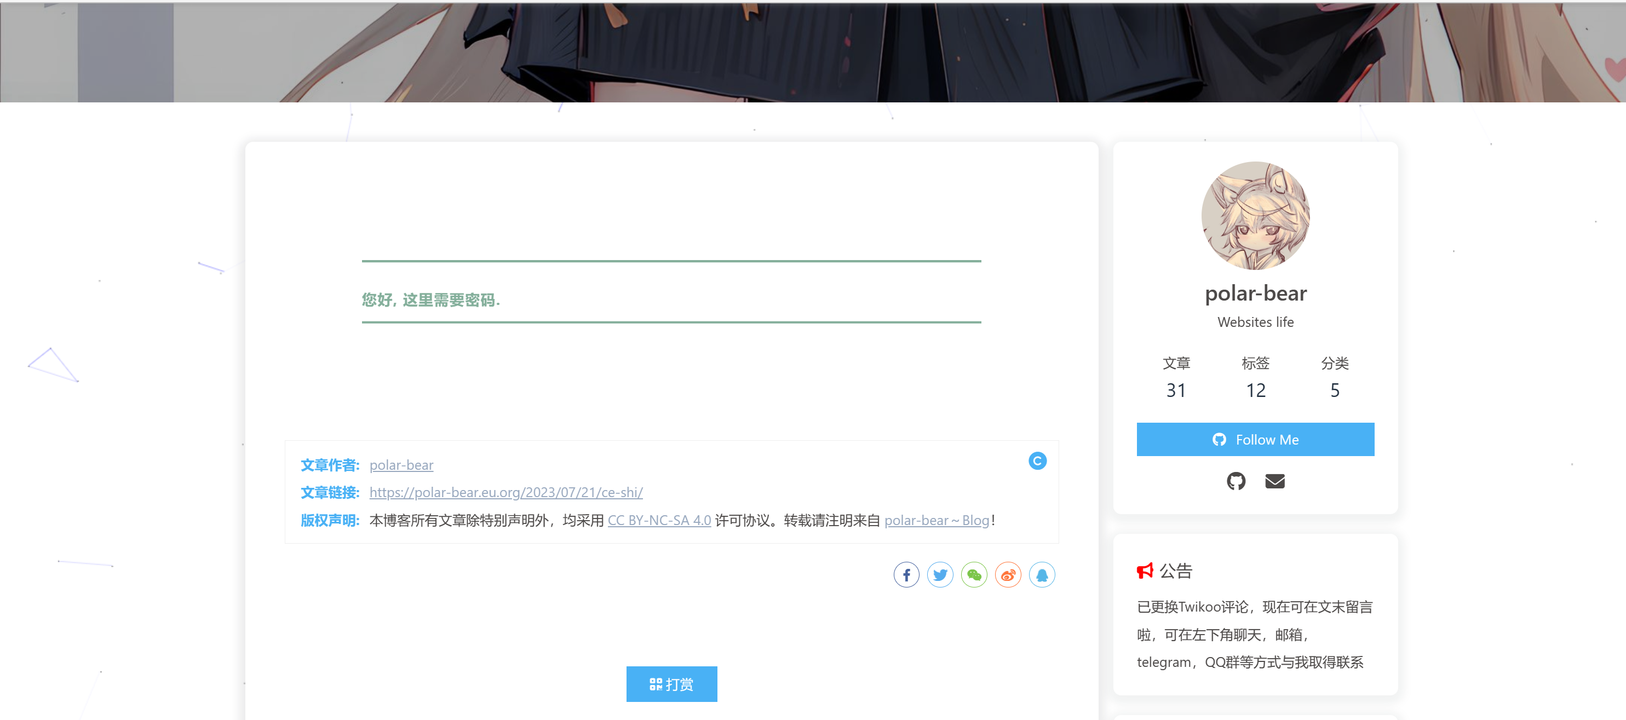Share article via Weibo icon
1626x720 pixels.
(1008, 575)
